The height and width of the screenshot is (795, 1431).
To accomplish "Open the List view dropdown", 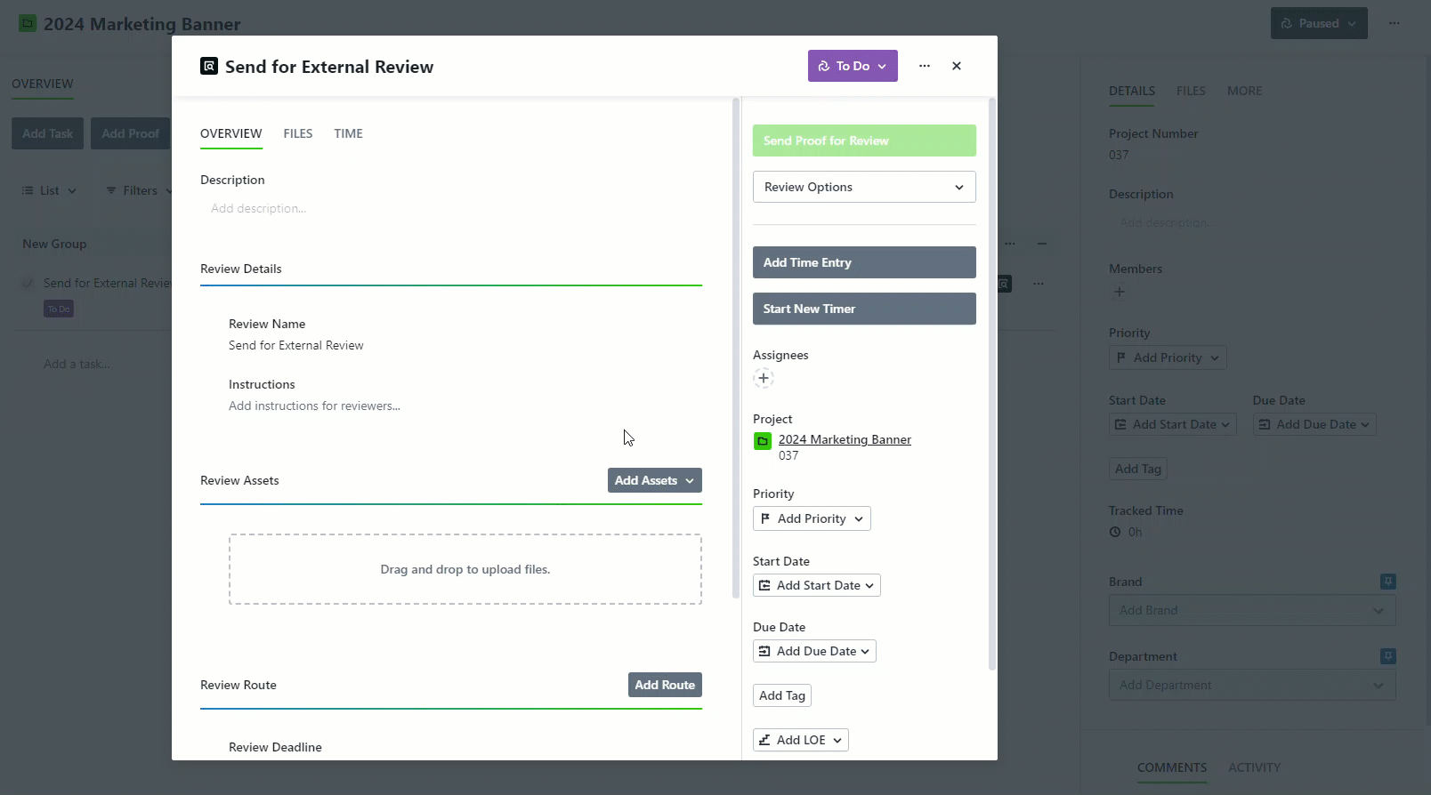I will click(49, 190).
